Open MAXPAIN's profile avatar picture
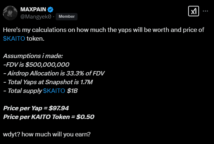The image size is (214, 144). click(x=10, y=13)
